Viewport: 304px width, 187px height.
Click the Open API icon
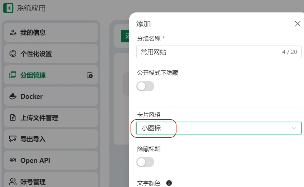[13, 160]
